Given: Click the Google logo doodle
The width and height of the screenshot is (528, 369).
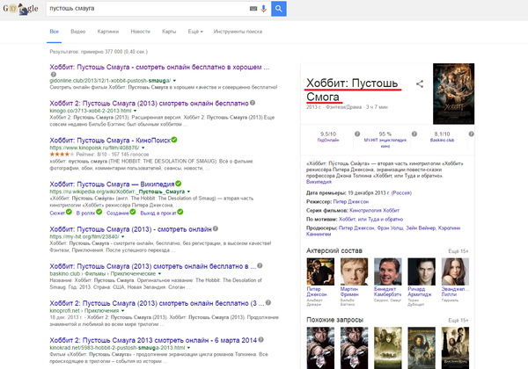Looking at the screenshot, I should (18, 9).
